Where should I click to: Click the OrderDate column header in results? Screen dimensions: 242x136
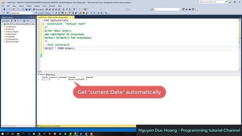click(71, 77)
